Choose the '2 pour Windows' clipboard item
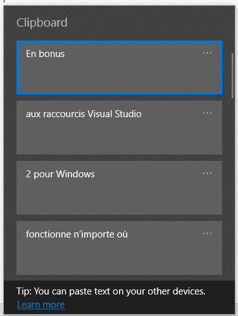The image size is (238, 316). [x=119, y=187]
